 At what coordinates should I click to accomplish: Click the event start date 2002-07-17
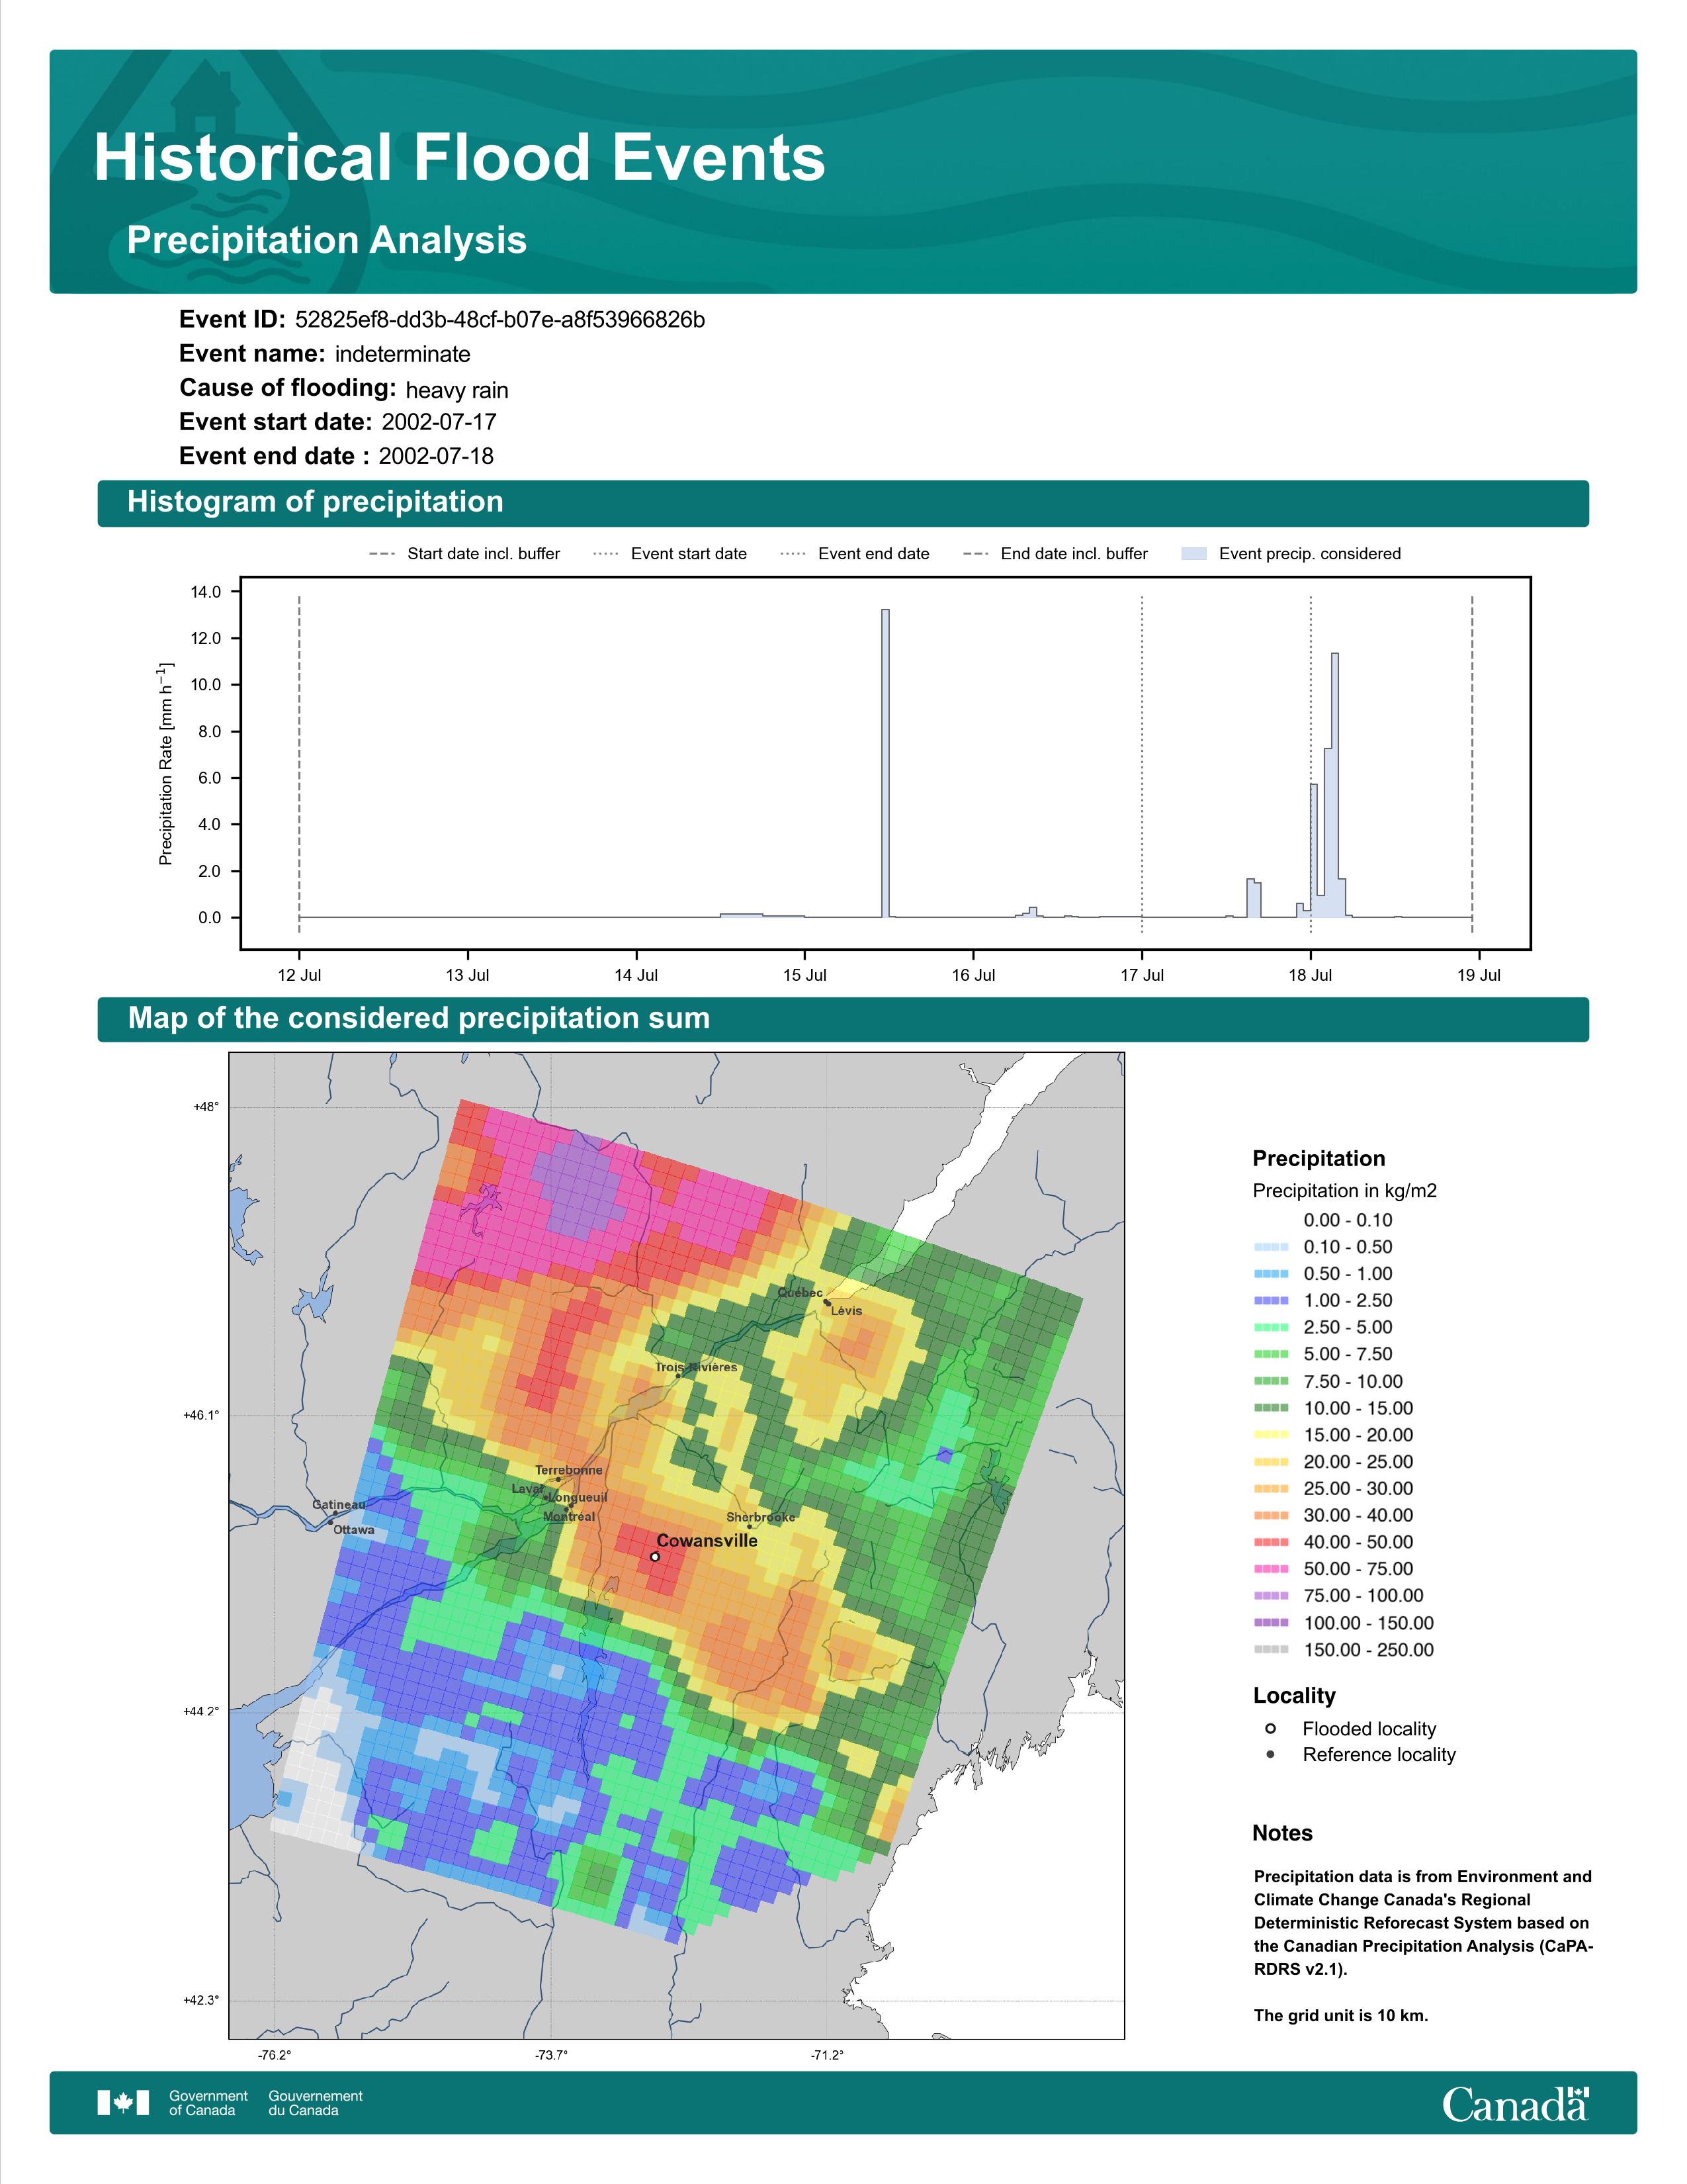tap(439, 422)
